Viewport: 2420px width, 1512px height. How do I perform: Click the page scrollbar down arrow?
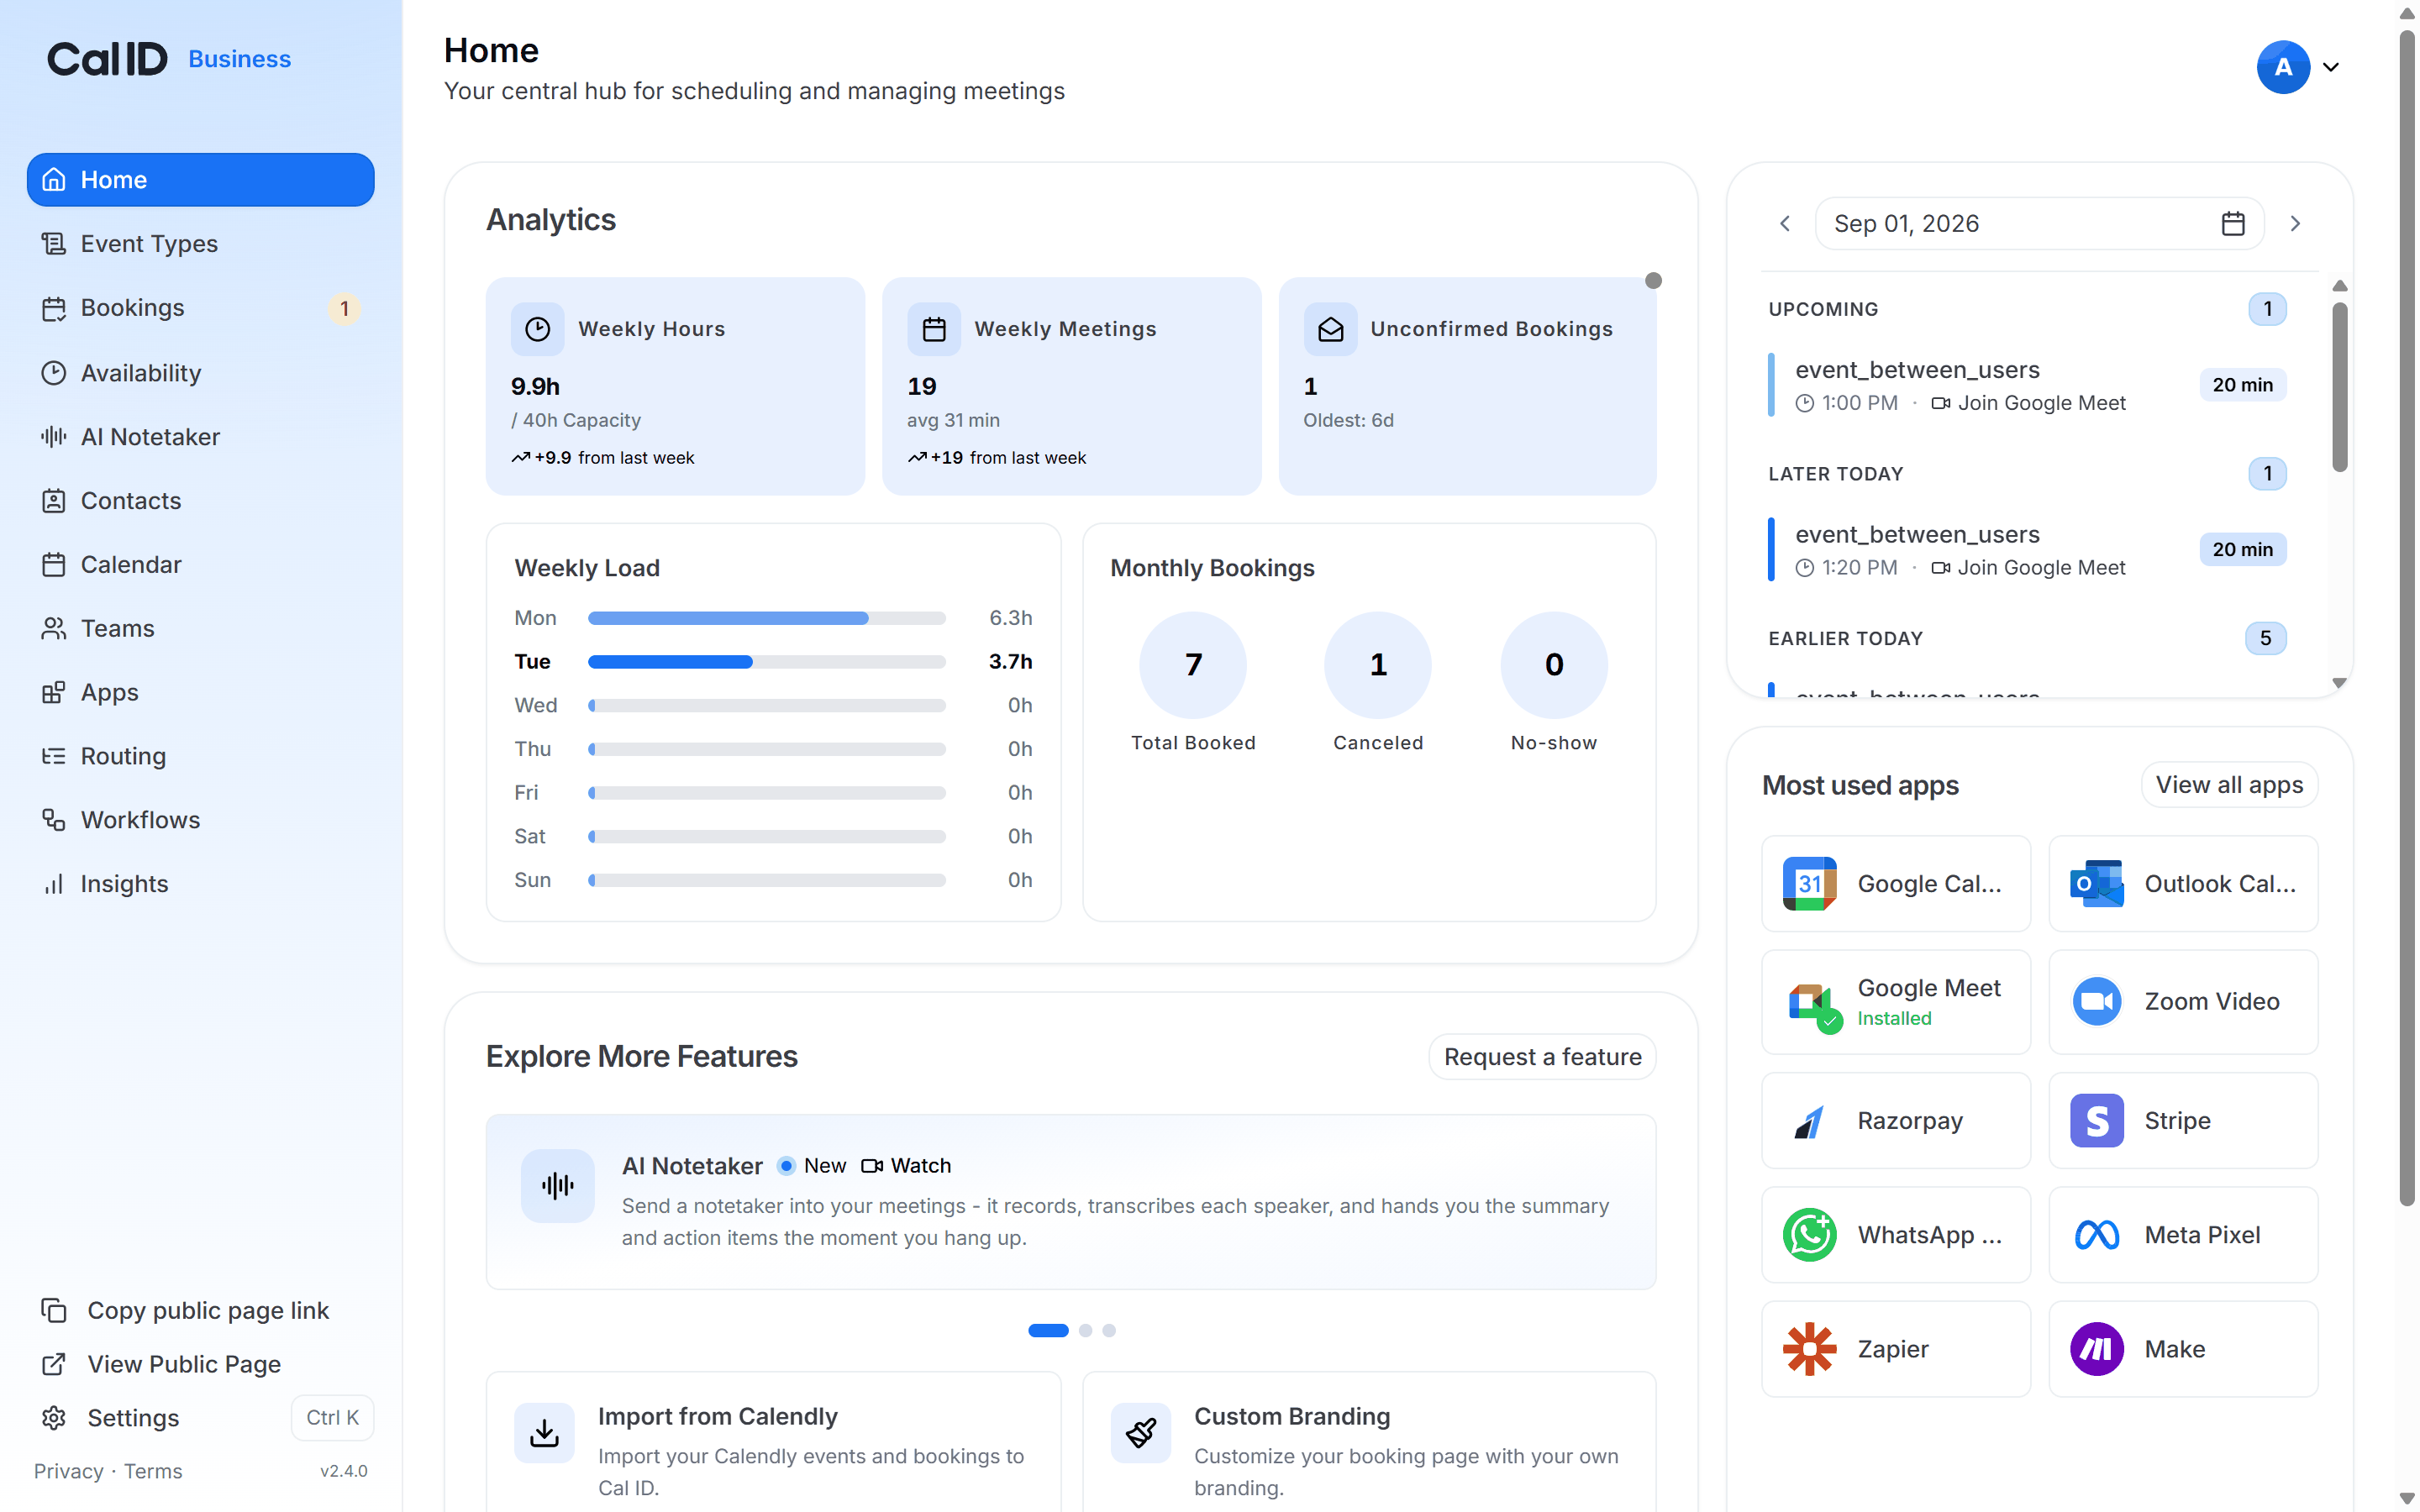(2406, 1498)
